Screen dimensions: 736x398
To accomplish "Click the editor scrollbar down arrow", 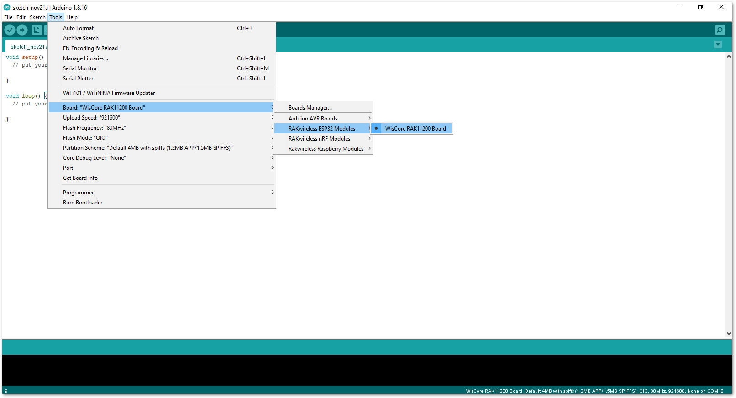I will tap(729, 334).
